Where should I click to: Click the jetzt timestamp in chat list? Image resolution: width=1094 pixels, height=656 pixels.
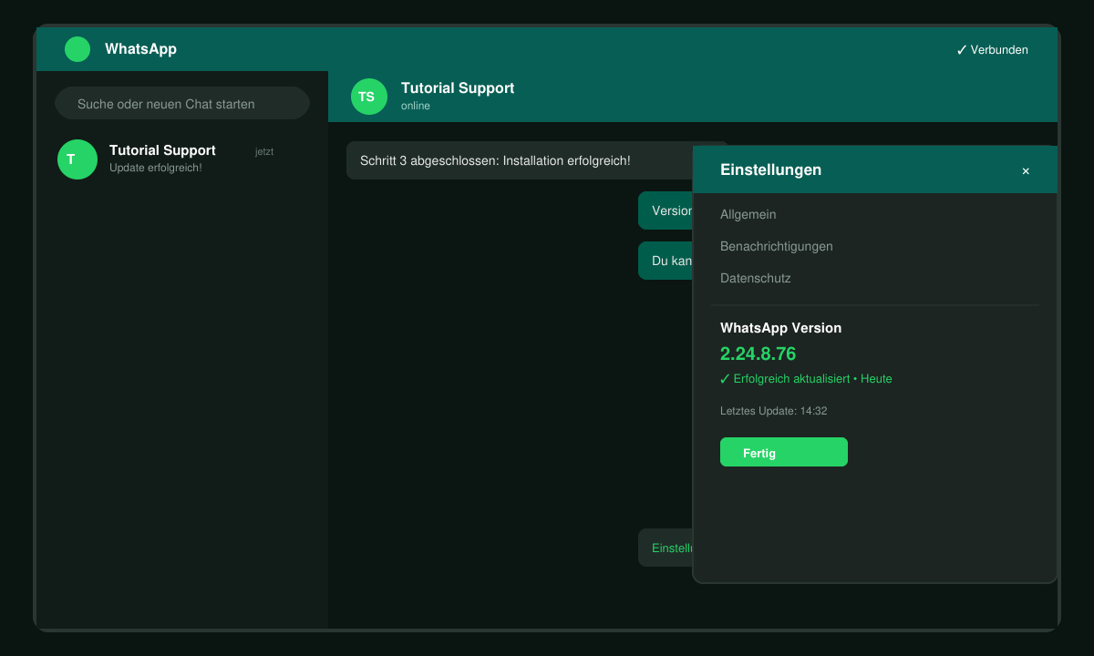[264, 151]
